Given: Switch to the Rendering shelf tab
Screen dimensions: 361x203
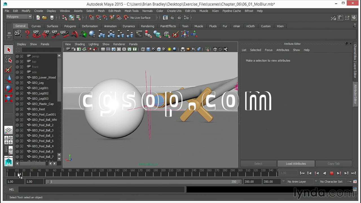Looking at the screenshot, I should (x=148, y=26).
